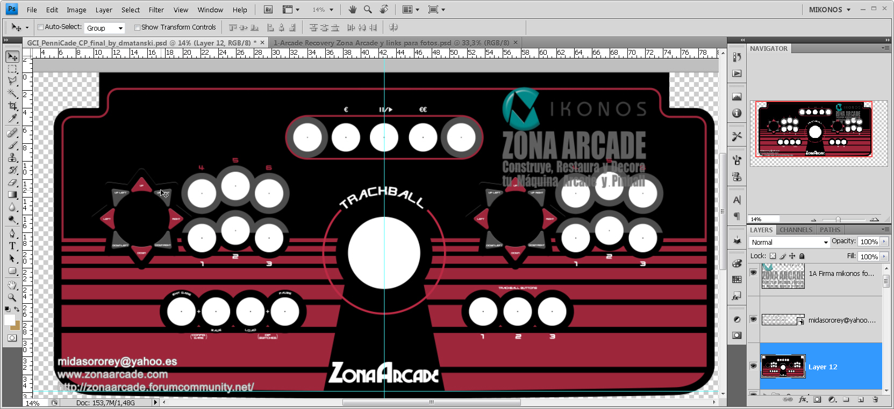894x409 pixels.
Task: Click the foreground color swatch
Action: pos(9,320)
